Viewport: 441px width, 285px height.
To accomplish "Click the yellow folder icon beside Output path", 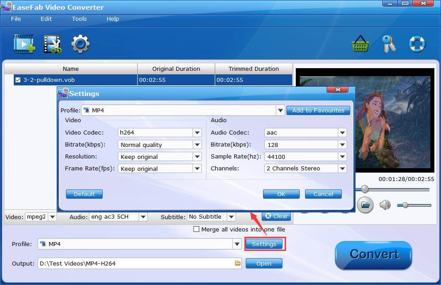I will click(x=236, y=263).
